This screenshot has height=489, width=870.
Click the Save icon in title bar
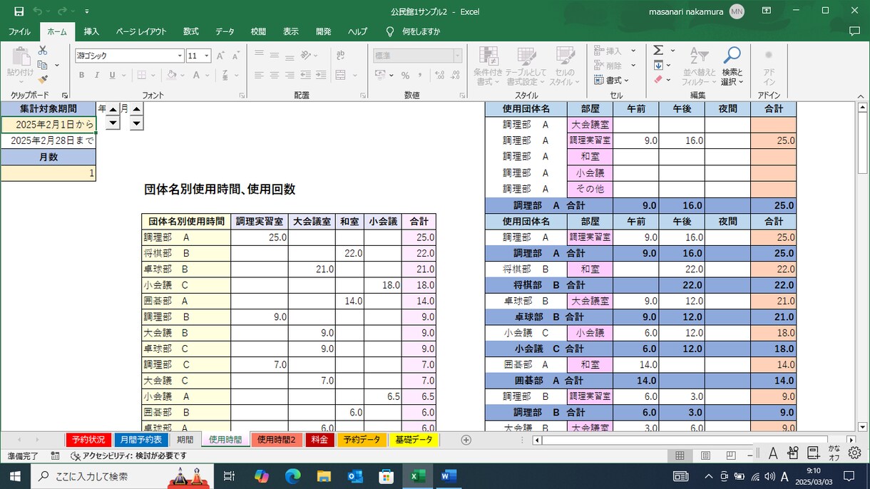19,11
